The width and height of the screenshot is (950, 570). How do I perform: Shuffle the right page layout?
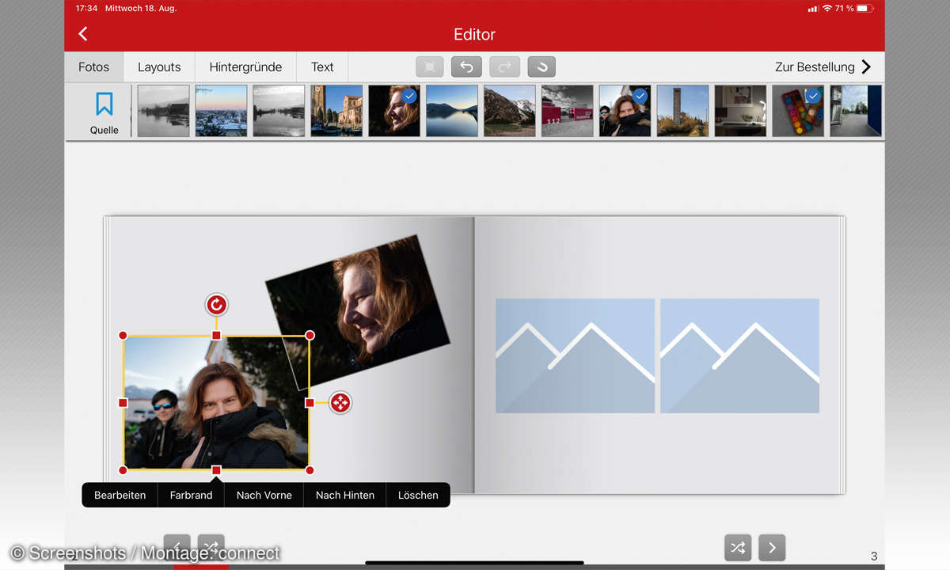[x=738, y=548]
